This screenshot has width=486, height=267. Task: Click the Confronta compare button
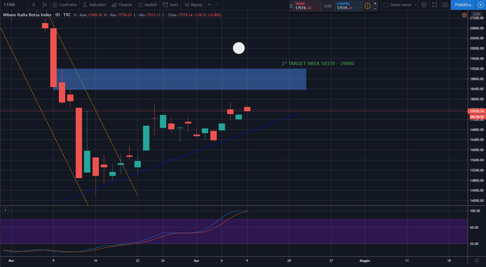tap(64, 5)
